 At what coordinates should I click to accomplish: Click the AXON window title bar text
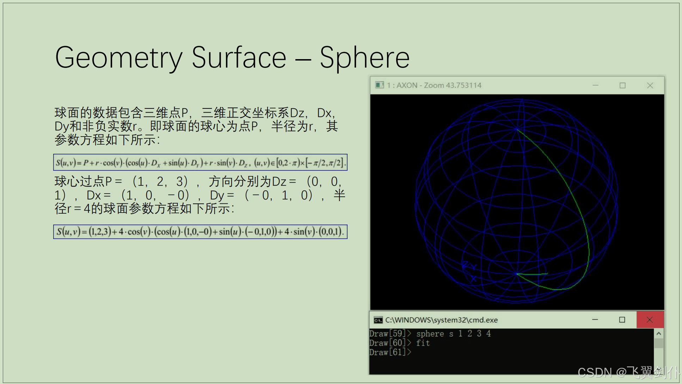pos(434,85)
